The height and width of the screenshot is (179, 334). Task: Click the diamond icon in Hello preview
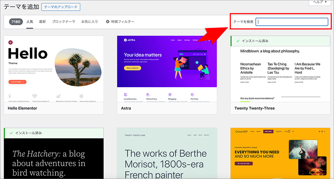pos(34,96)
